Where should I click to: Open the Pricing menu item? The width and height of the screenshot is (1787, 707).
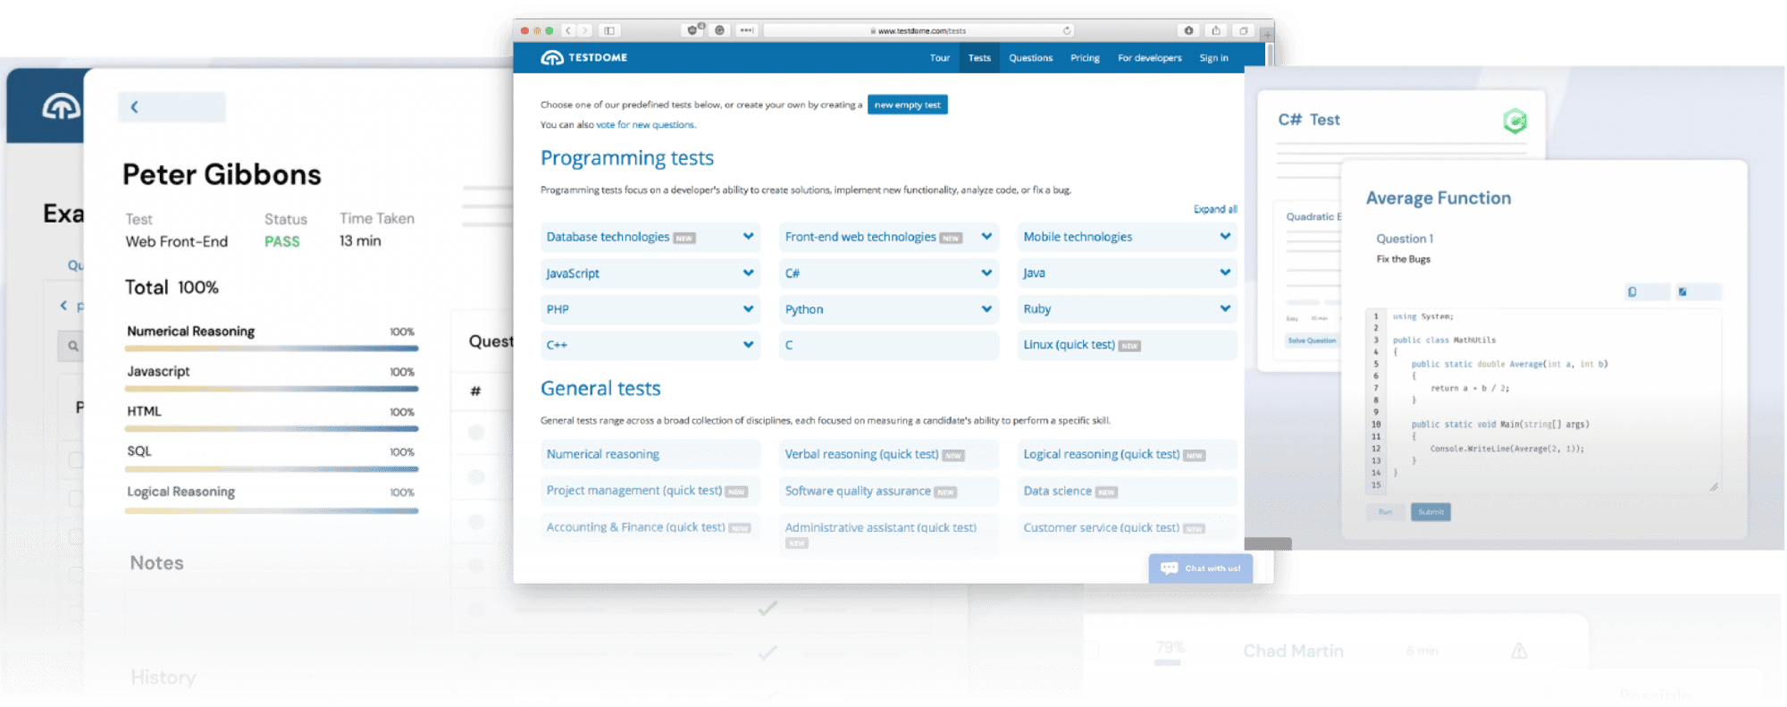click(1085, 58)
